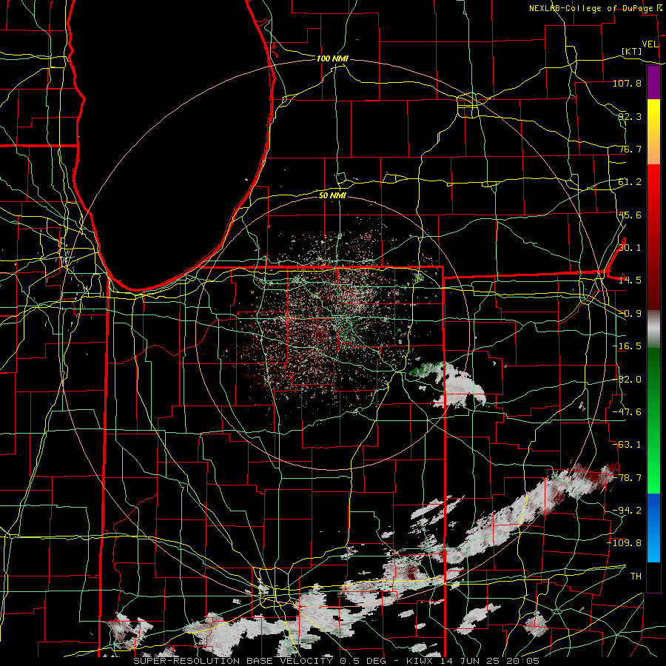Select the 30.1 velocity scale value

(630, 248)
